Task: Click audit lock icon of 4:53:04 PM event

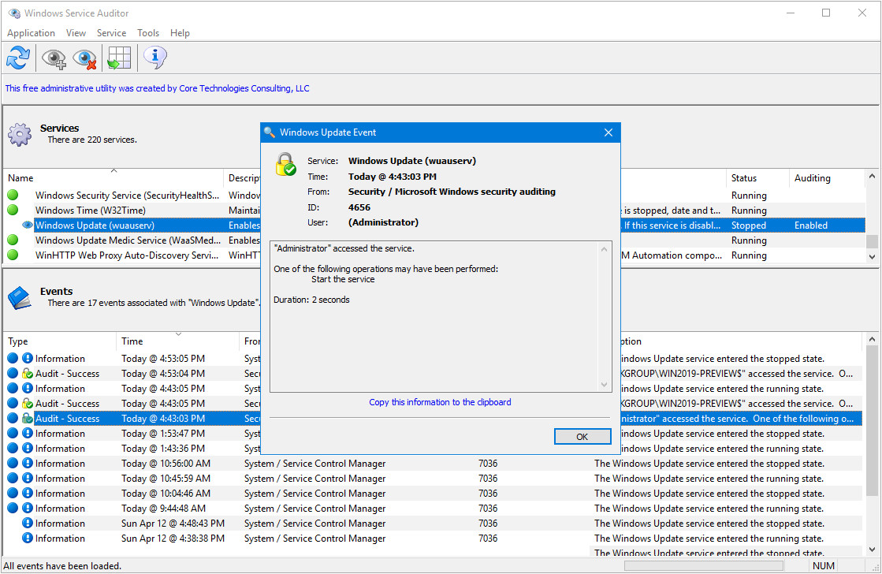Action: (28, 373)
